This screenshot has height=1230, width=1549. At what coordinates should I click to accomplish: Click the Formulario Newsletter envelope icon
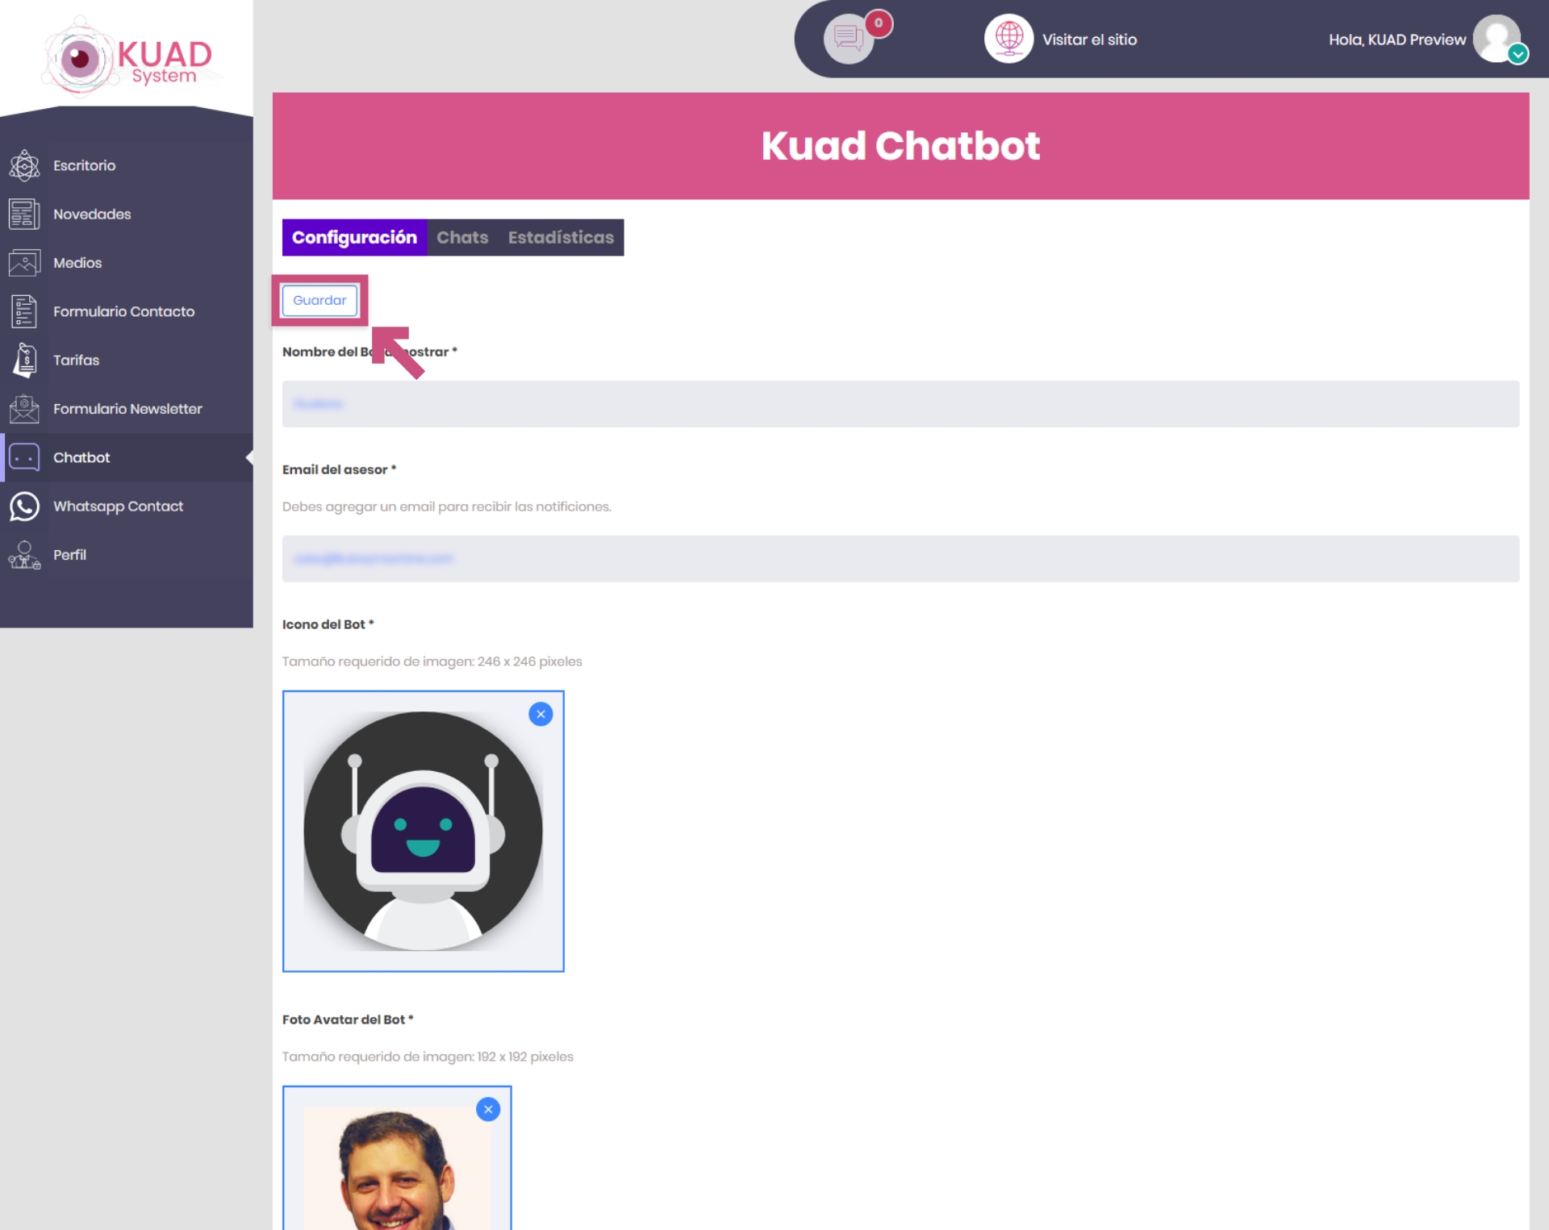click(x=24, y=409)
